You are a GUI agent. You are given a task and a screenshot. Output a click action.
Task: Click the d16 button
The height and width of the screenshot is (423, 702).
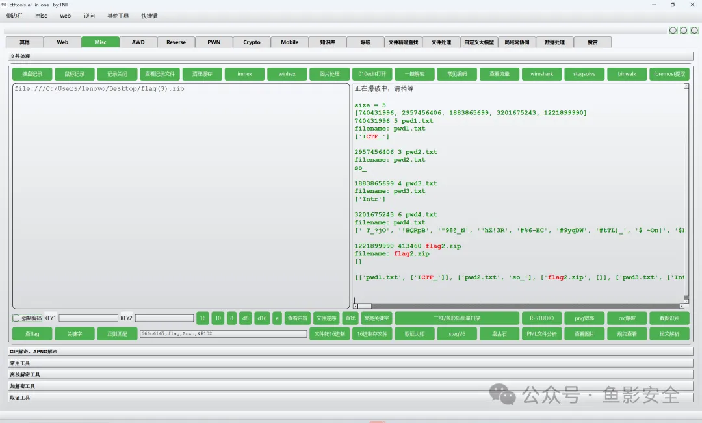click(263, 318)
